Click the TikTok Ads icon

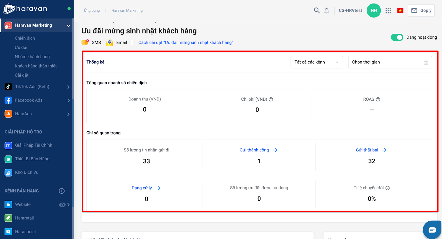[8, 87]
